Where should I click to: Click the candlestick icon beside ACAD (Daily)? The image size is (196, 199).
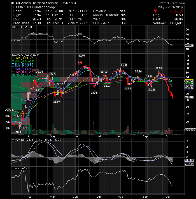[13, 55]
